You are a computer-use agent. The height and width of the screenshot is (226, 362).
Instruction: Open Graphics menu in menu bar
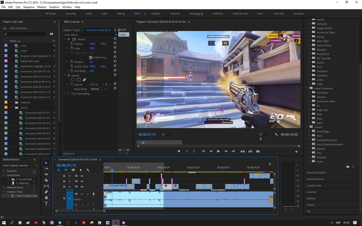54,7
